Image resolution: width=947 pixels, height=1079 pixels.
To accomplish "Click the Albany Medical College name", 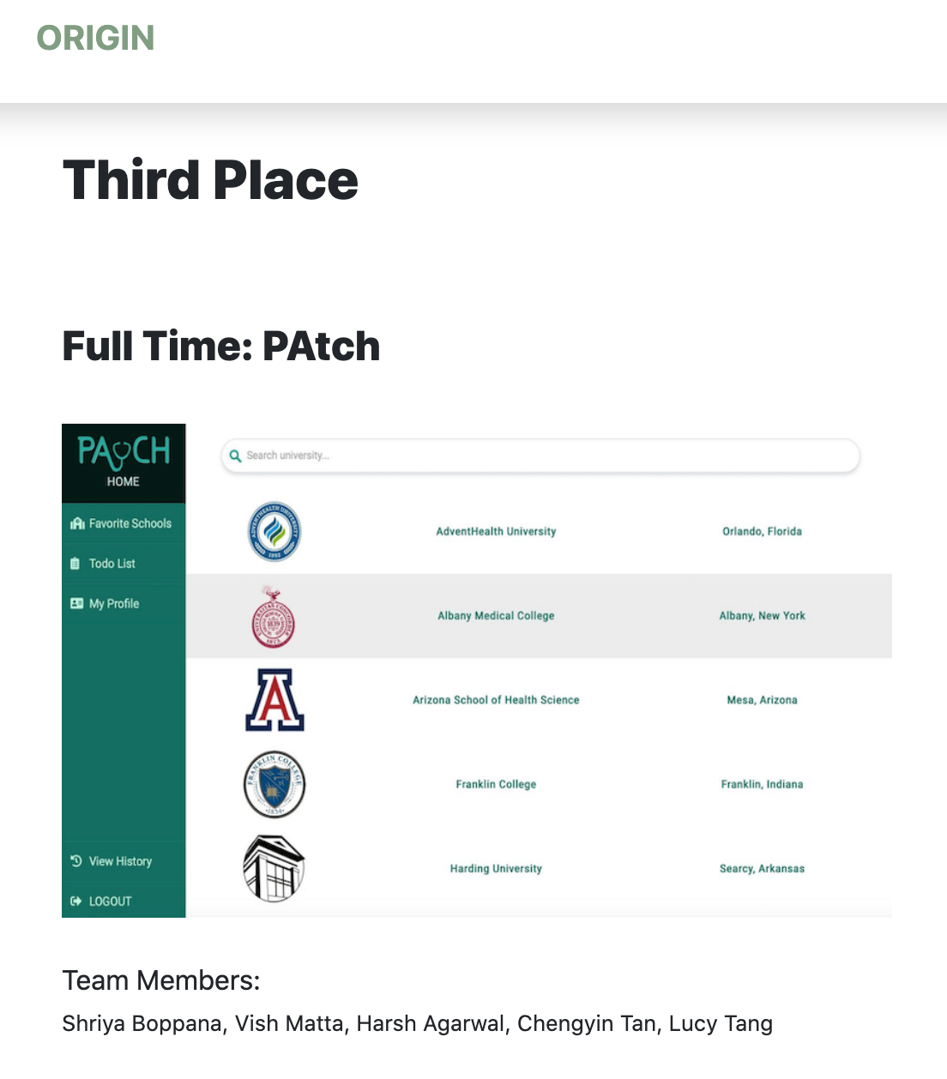I will point(496,616).
